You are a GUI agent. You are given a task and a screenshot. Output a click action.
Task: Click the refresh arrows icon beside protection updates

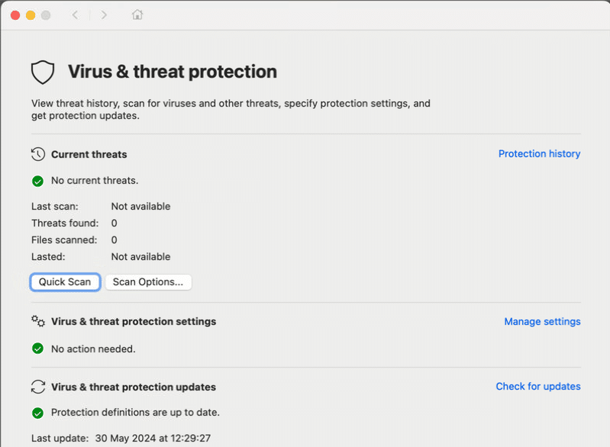(x=38, y=387)
